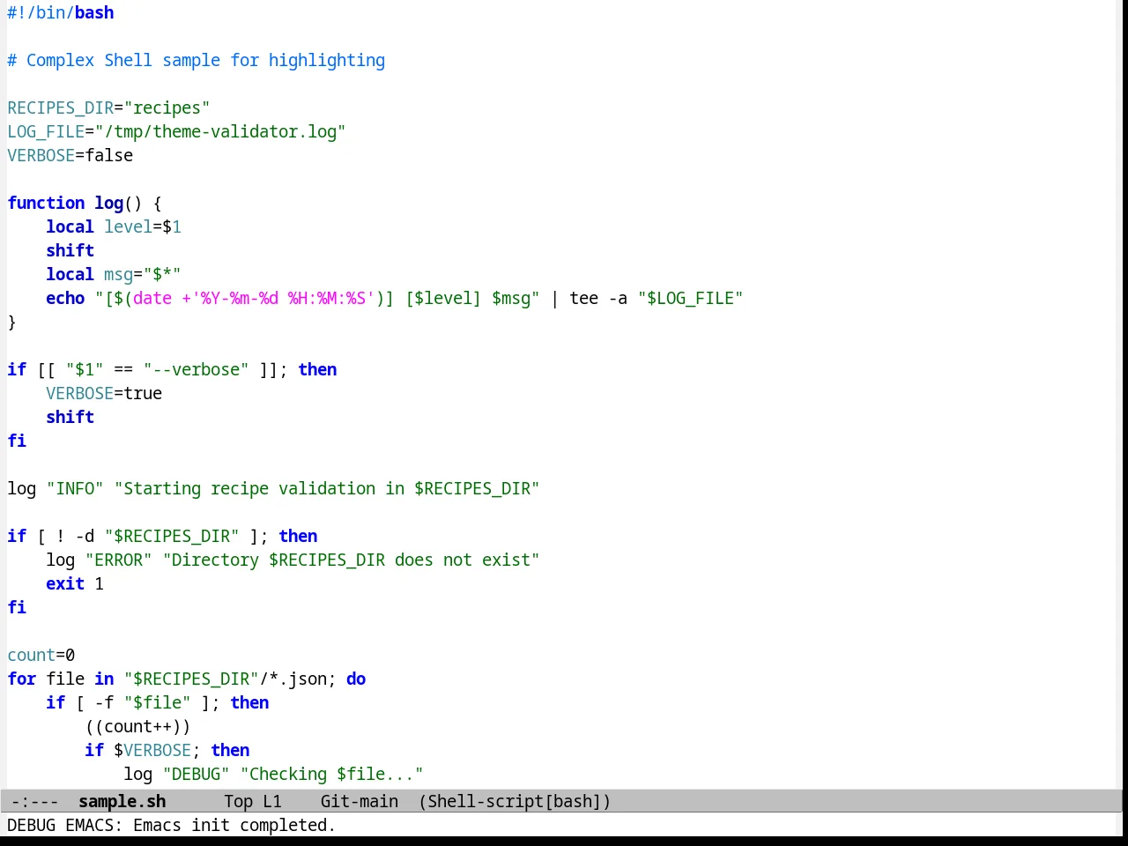This screenshot has height=846, width=1128.
Task: Click the function log() definition
Action: 85,203
